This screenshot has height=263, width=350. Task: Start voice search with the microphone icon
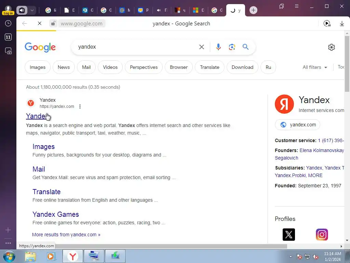(x=218, y=47)
